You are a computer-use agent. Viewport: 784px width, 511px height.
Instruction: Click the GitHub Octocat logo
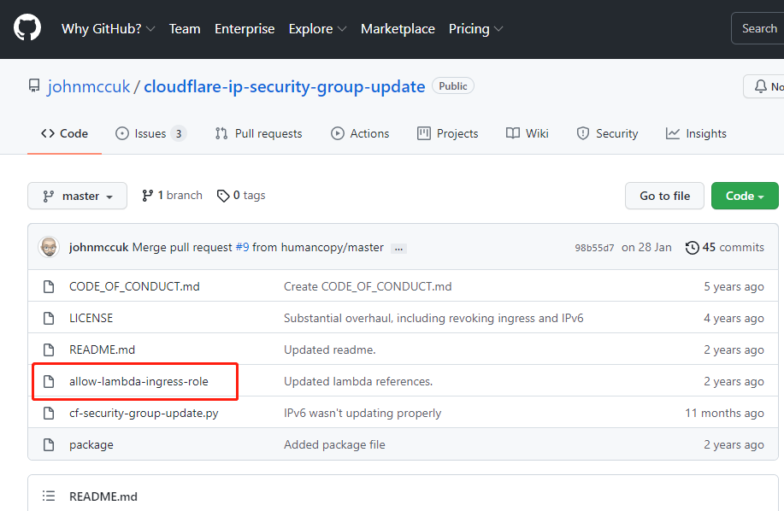27,28
